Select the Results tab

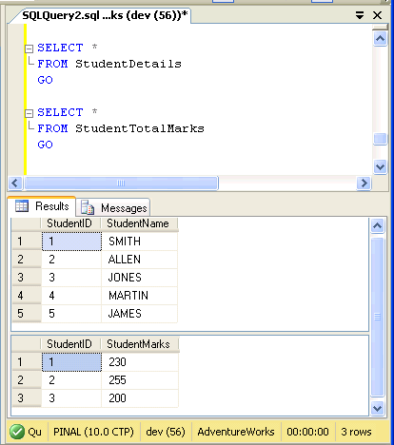click(42, 206)
